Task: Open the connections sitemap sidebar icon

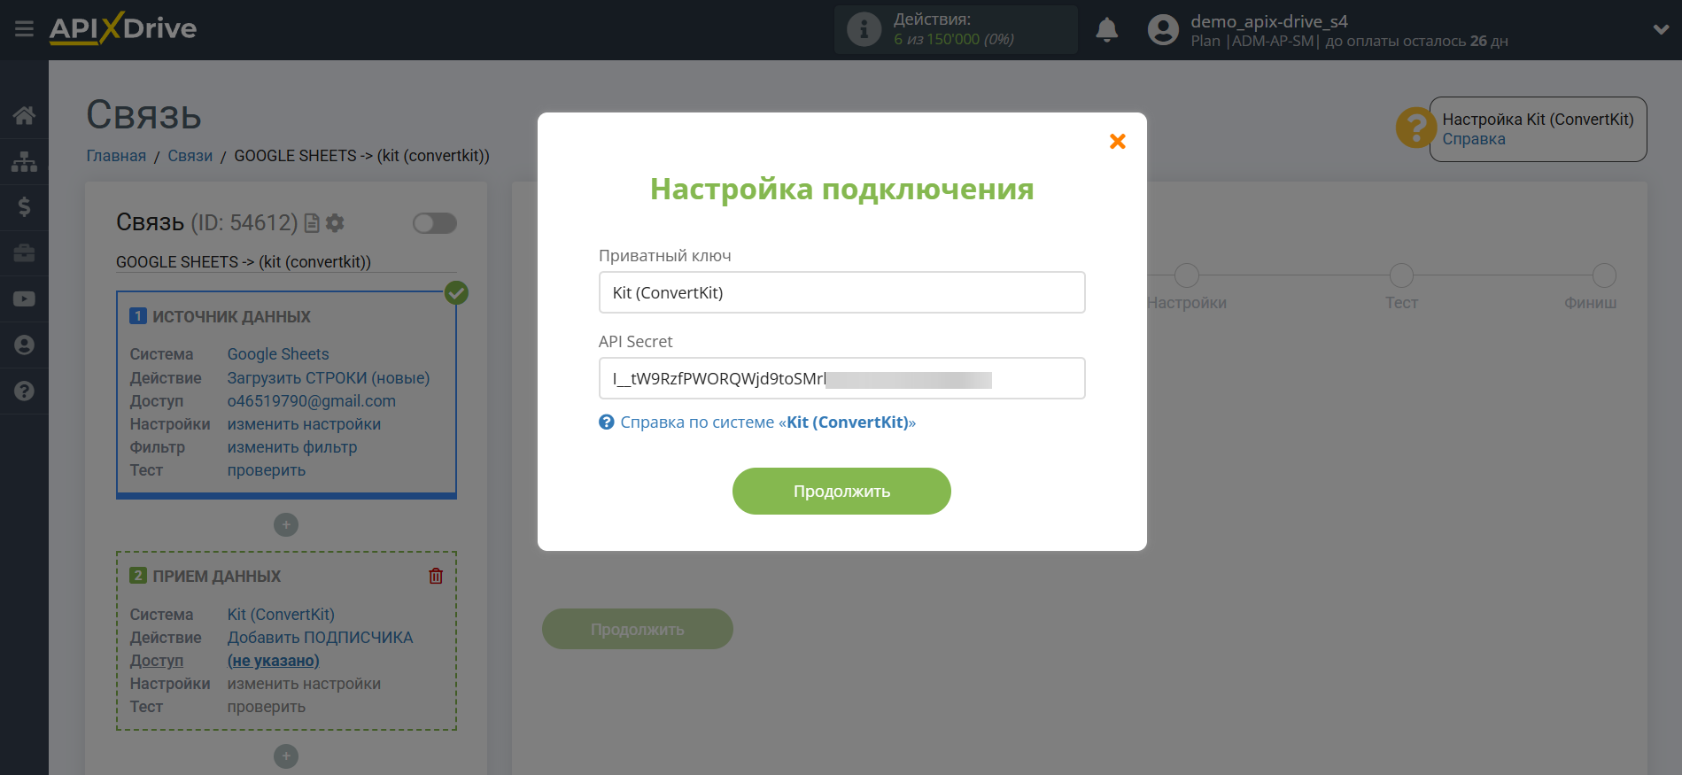Action: click(x=24, y=161)
